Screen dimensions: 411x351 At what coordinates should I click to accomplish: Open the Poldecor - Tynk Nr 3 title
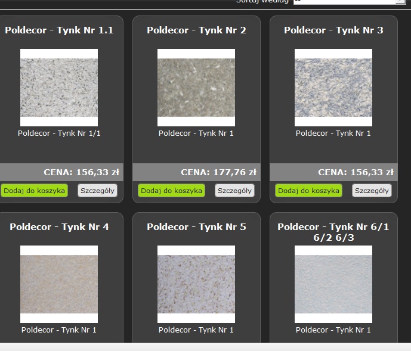pos(333,30)
